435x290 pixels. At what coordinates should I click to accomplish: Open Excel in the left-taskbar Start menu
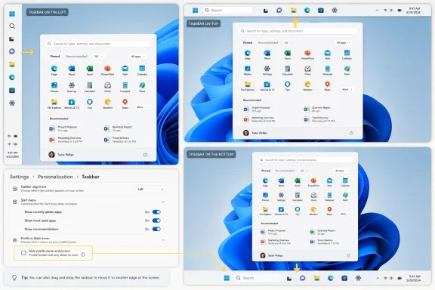[90, 70]
